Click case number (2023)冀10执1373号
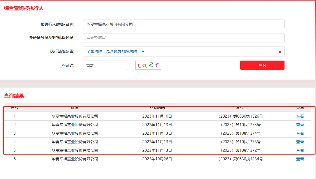316x179 pixels. (x=241, y=125)
